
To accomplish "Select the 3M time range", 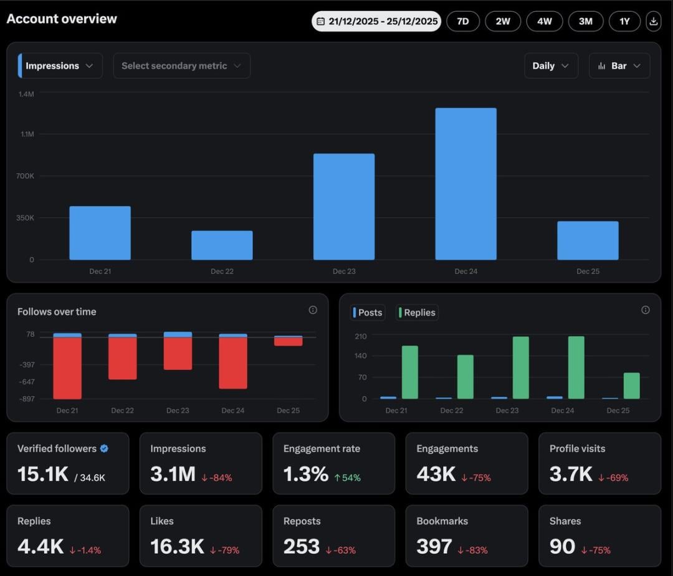I will click(585, 21).
